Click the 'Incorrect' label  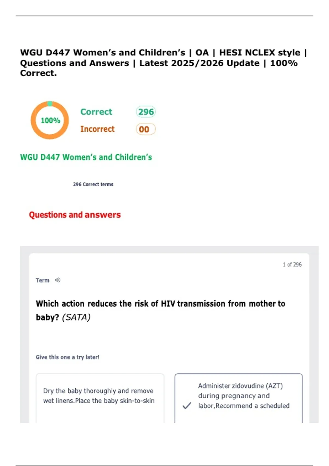point(97,129)
